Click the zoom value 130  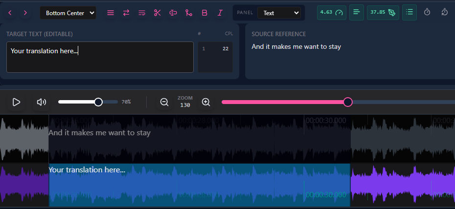point(185,105)
